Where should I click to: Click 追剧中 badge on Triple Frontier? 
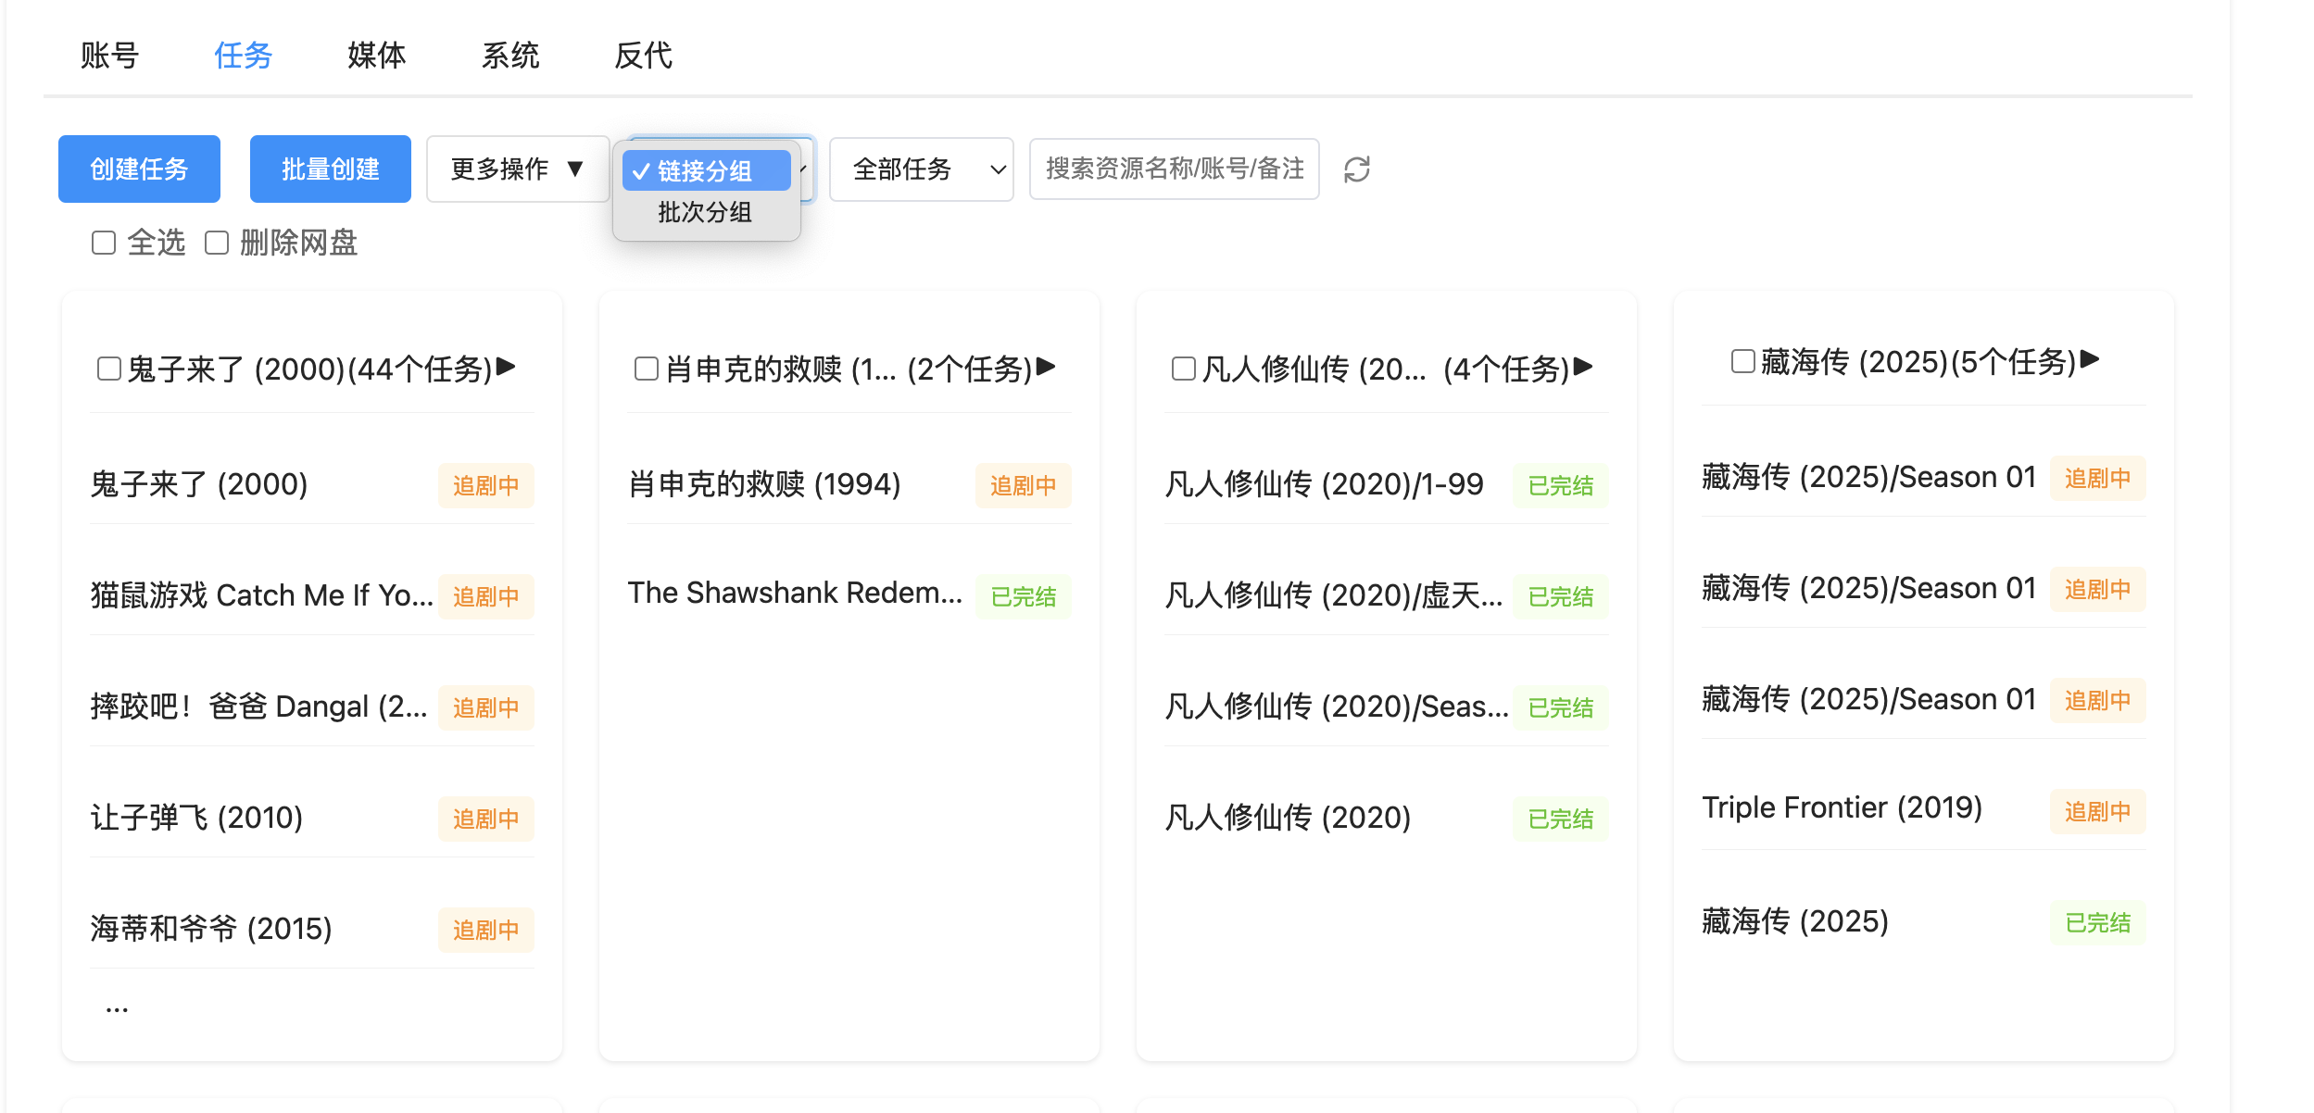pyautogui.click(x=2098, y=811)
